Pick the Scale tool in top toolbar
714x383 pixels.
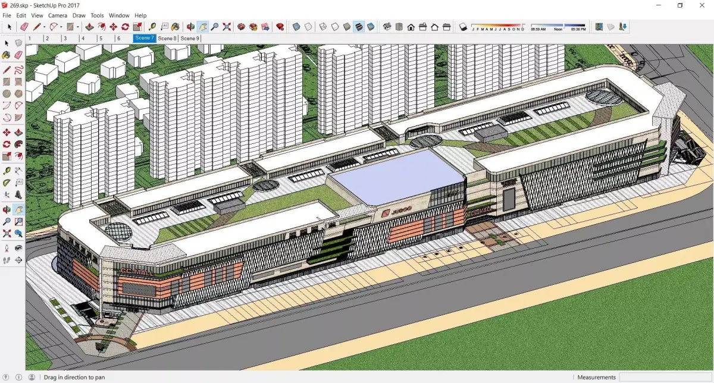tap(137, 27)
